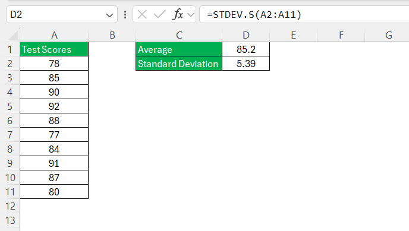Select column B header
Image resolution: width=409 pixels, height=231 pixels.
tap(112, 35)
